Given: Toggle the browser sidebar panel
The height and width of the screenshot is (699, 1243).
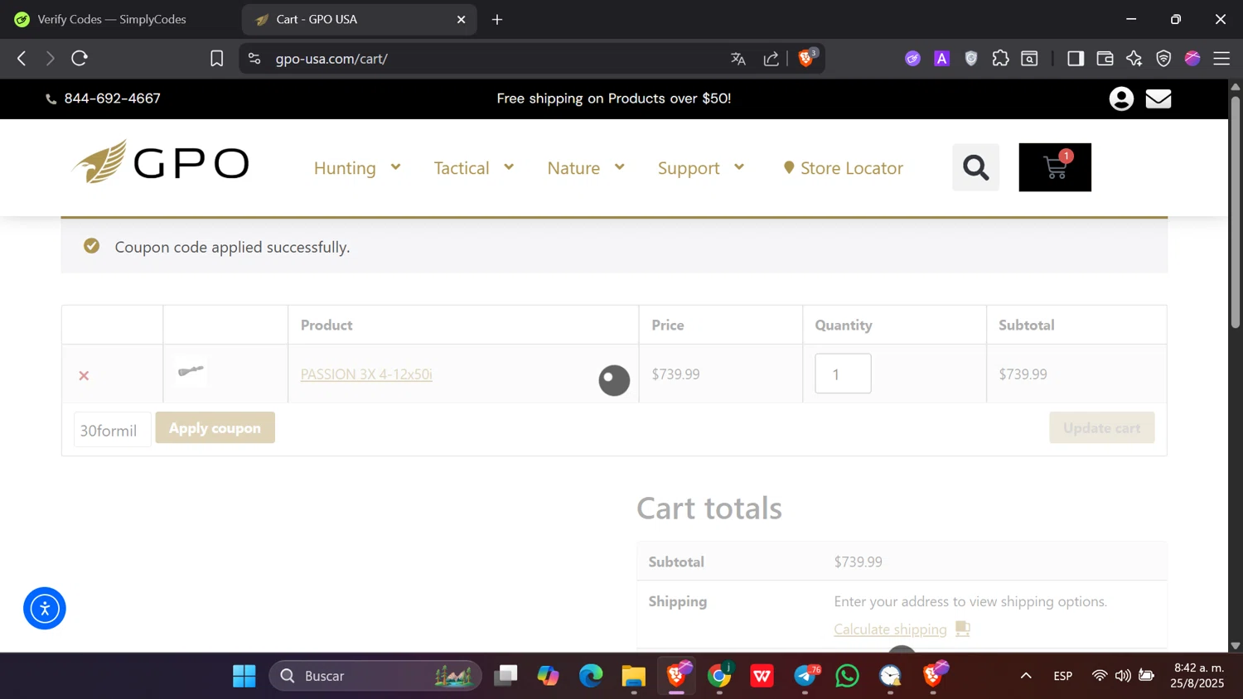Looking at the screenshot, I should [x=1076, y=58].
